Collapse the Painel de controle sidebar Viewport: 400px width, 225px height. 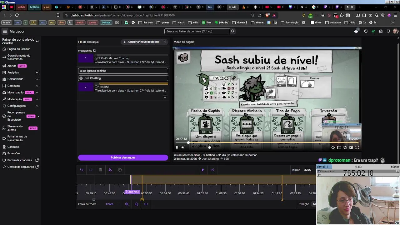37,41
